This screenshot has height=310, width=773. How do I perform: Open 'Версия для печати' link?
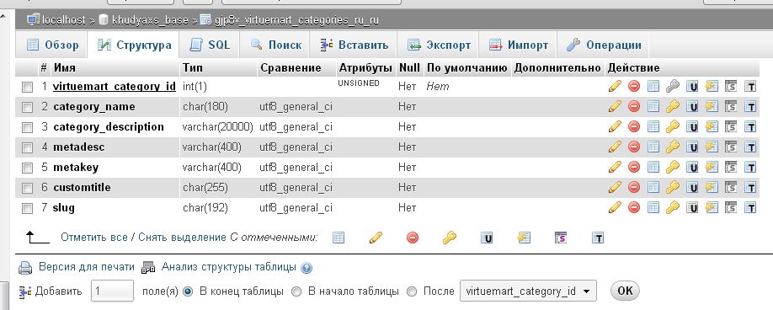click(86, 267)
